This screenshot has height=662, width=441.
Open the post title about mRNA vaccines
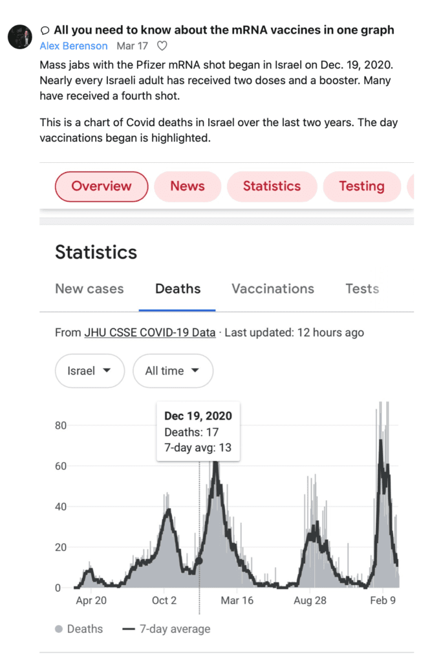tap(224, 30)
